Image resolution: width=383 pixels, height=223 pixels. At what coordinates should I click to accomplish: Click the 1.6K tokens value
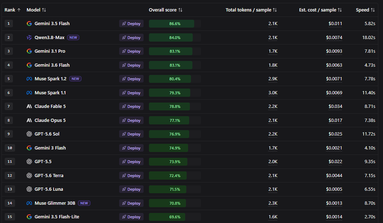(x=273, y=217)
